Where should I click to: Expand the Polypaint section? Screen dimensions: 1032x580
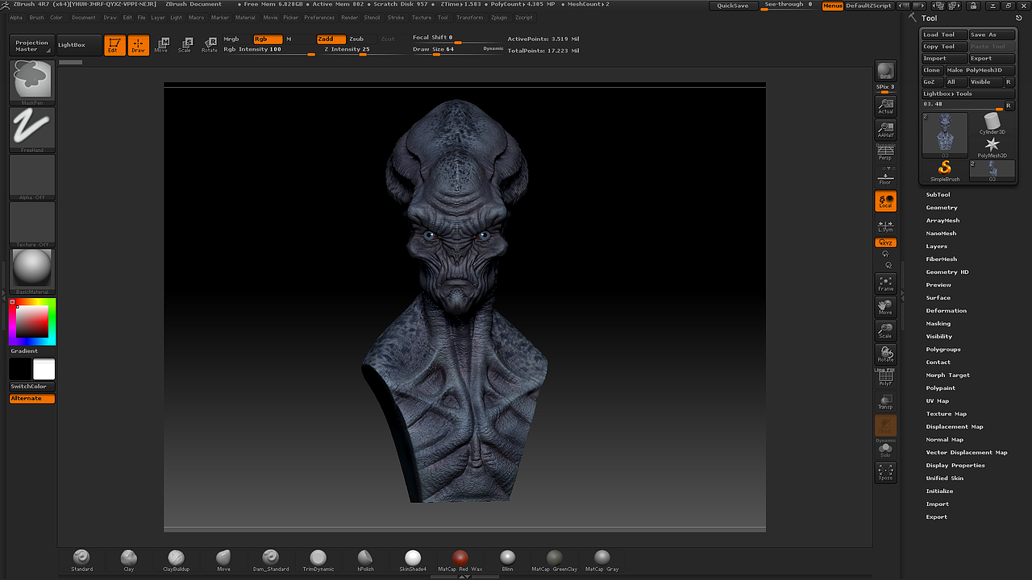coord(941,388)
